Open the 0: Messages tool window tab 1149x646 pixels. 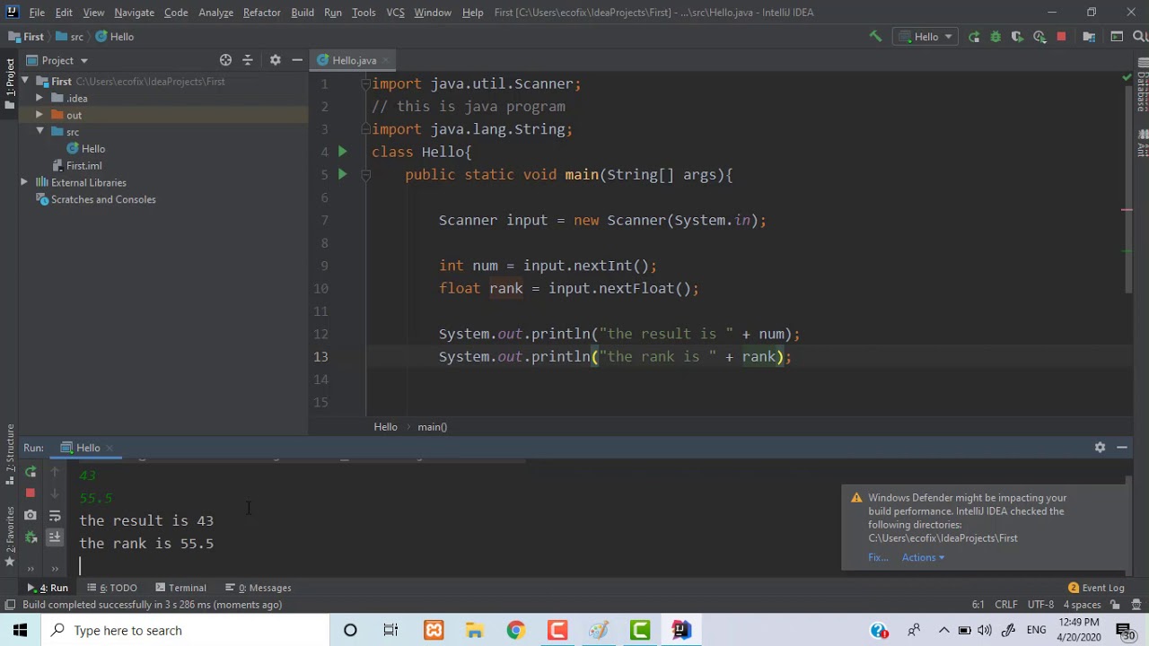tap(259, 588)
